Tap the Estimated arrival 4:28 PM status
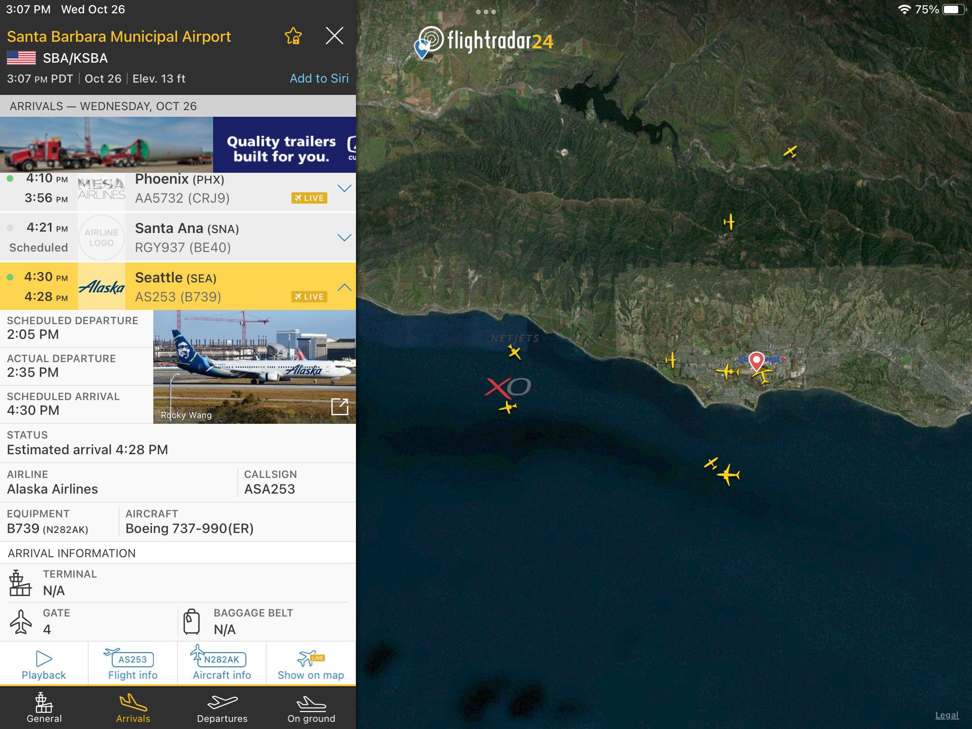 tap(87, 450)
